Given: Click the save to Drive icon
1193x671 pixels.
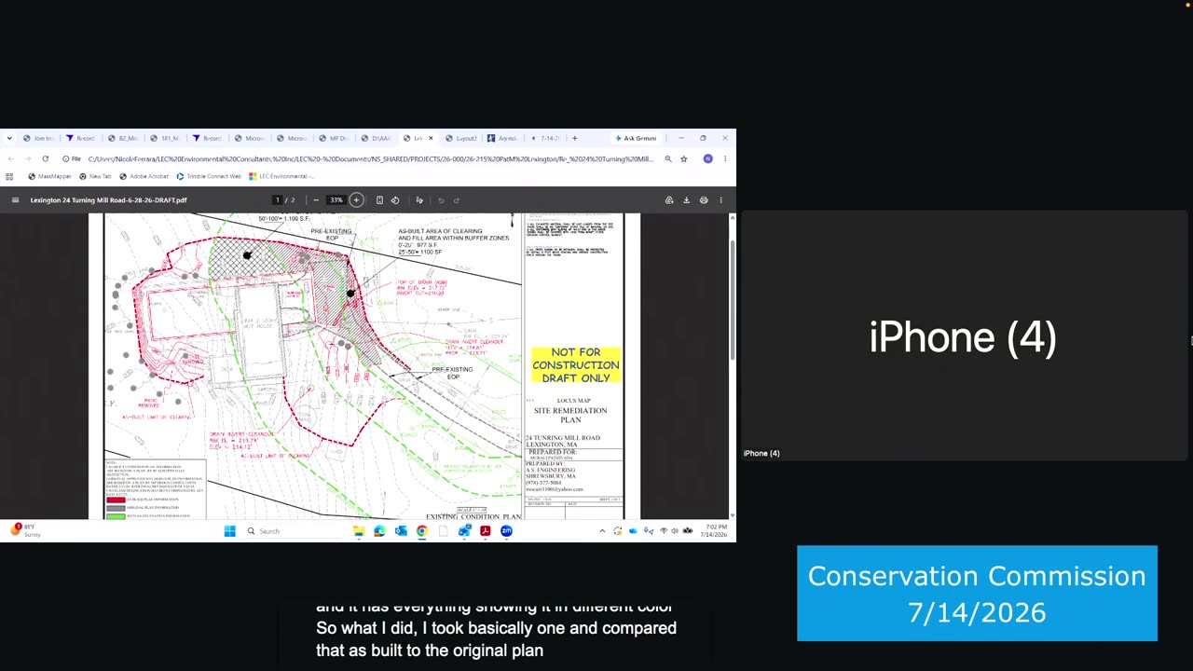Looking at the screenshot, I should pos(669,199).
